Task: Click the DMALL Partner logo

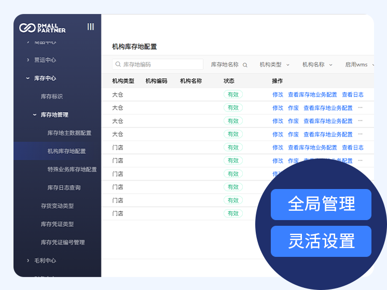Action: pos(43,27)
